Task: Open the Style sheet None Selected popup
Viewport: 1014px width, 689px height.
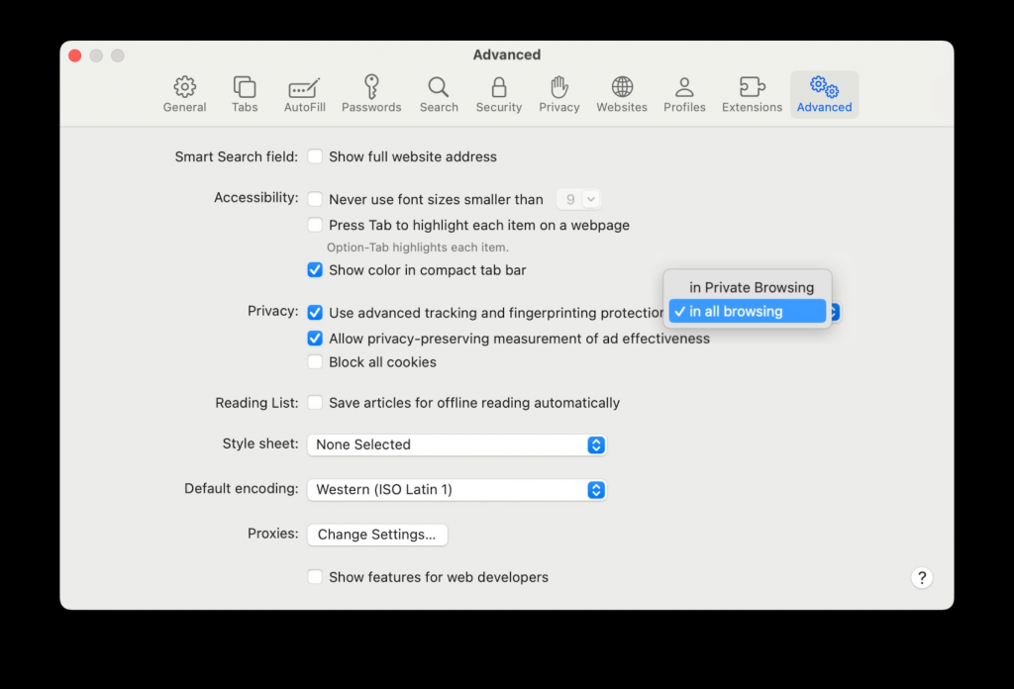Action: click(456, 444)
